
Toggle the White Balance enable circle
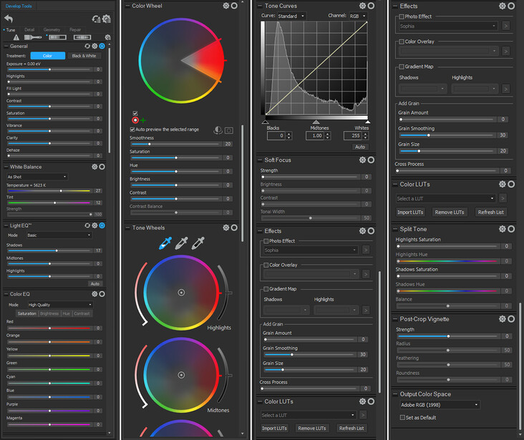102,167
